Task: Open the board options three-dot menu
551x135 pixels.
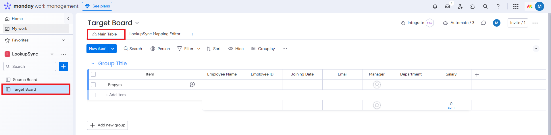Action: click(535, 23)
